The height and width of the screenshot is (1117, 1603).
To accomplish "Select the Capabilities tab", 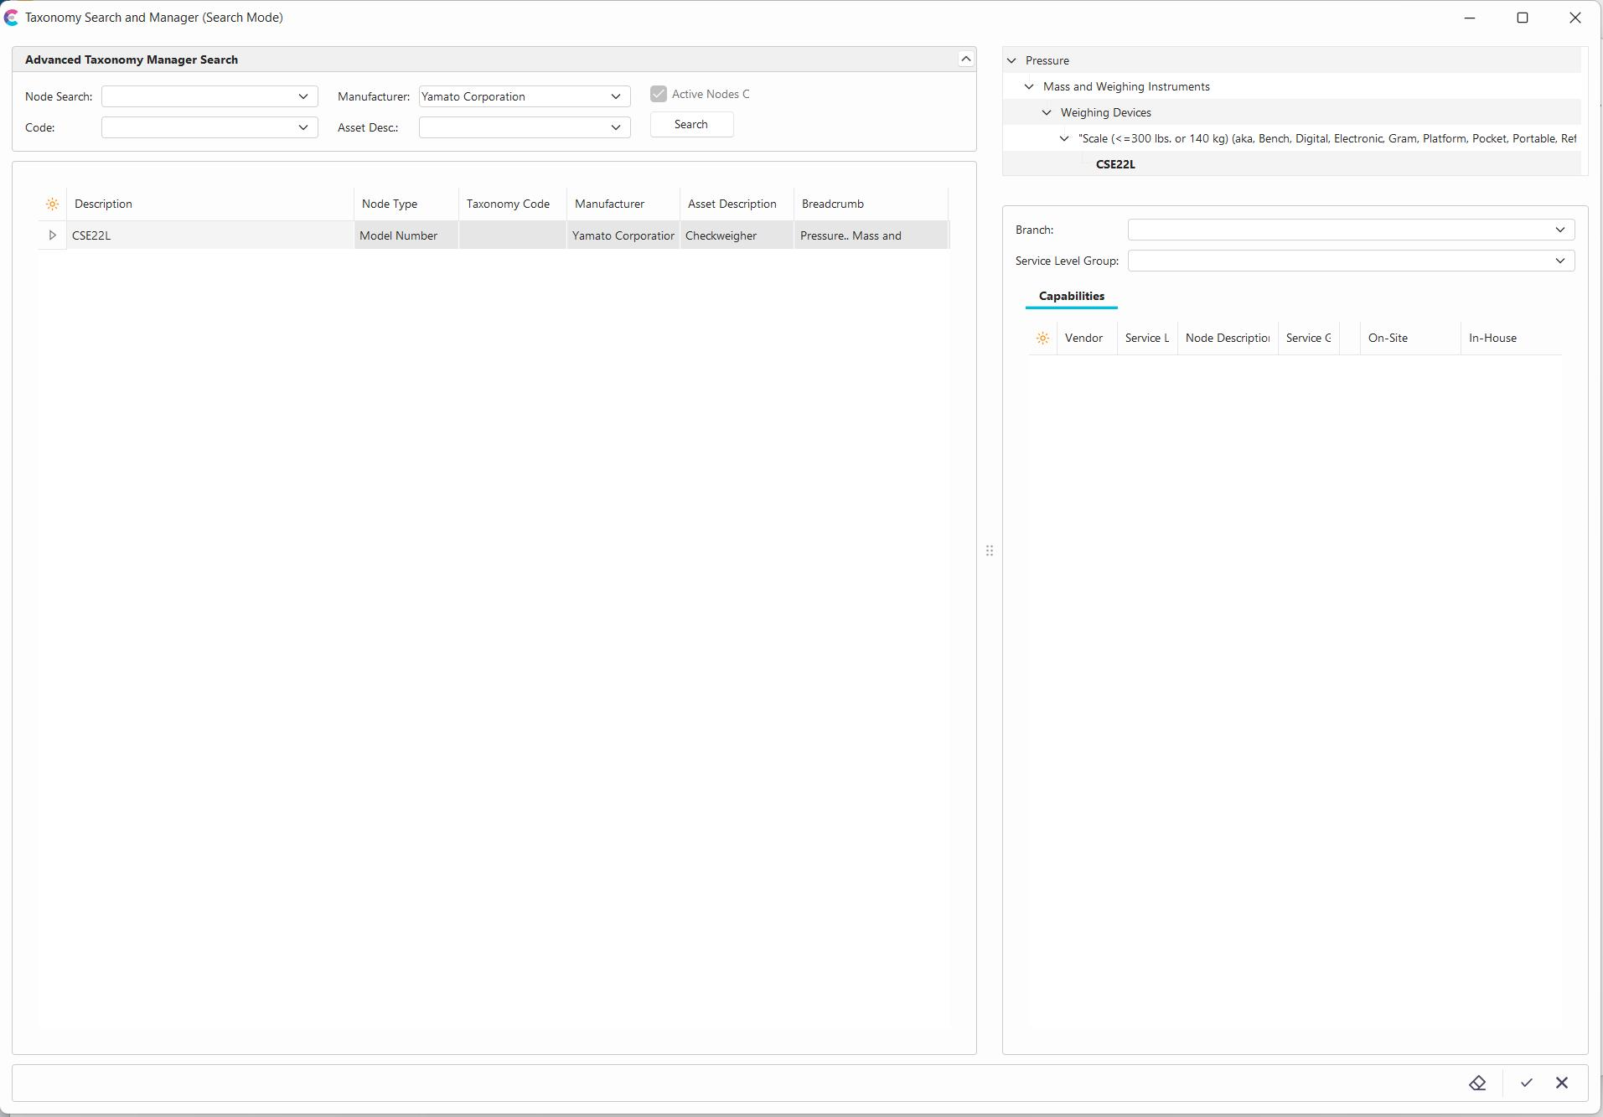I will 1071,296.
